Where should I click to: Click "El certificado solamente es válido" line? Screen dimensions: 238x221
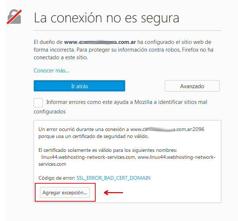click(108, 150)
